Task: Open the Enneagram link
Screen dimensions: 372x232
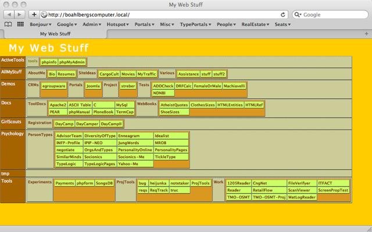Action: tap(135, 135)
